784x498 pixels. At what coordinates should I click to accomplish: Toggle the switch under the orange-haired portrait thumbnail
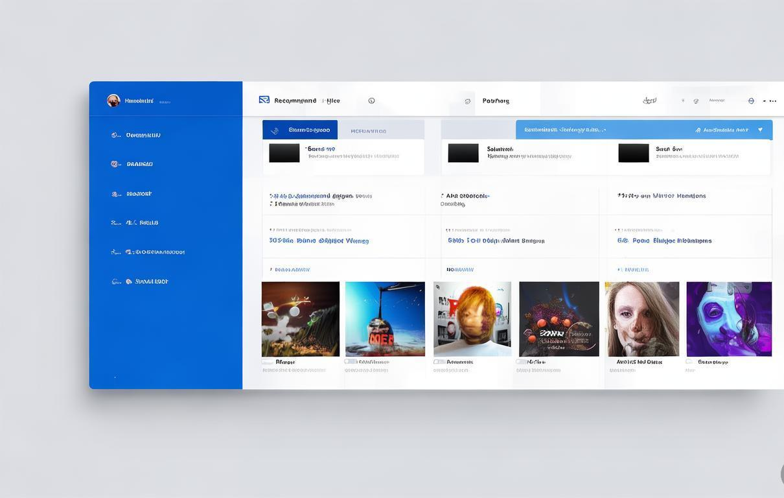coord(439,362)
